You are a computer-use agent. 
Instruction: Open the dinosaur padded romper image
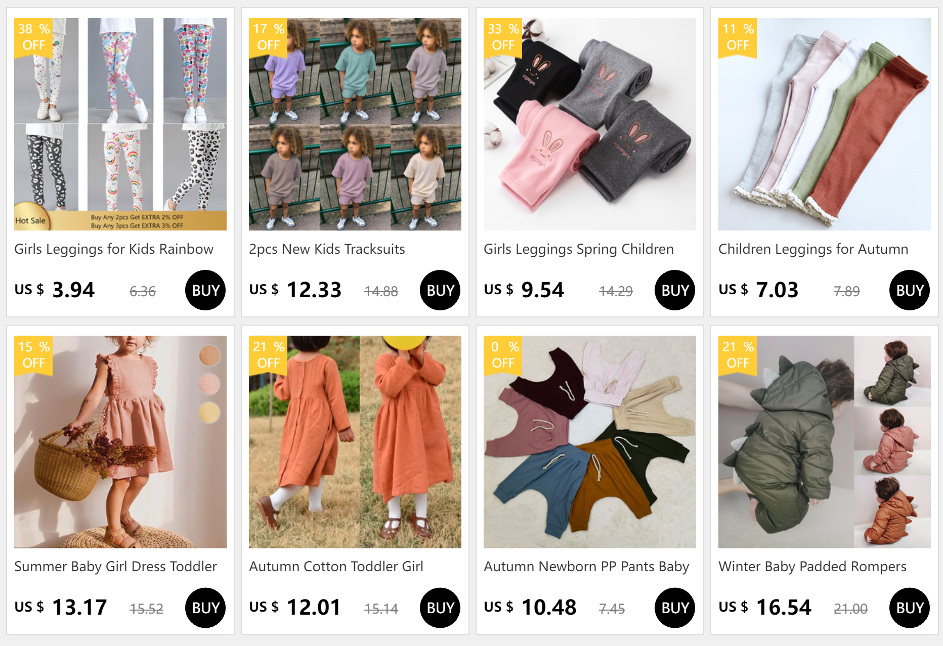pos(825,442)
